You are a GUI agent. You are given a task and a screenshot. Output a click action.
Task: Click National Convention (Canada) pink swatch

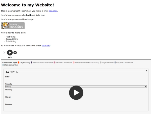tap(74, 62)
